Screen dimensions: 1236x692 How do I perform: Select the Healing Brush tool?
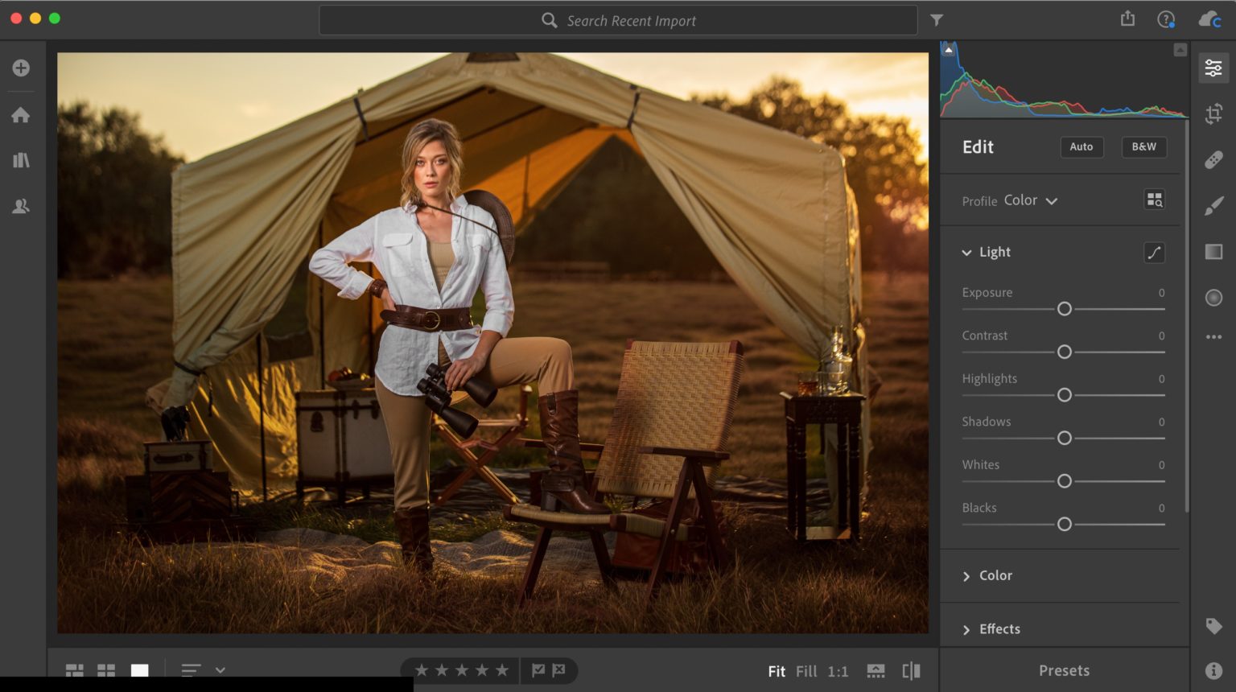coord(1213,159)
